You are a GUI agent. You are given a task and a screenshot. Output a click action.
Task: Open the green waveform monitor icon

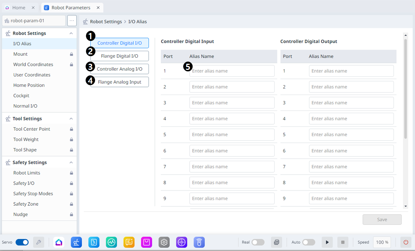tap(111, 242)
